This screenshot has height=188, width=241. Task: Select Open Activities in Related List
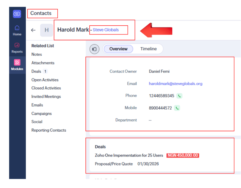click(x=45, y=80)
